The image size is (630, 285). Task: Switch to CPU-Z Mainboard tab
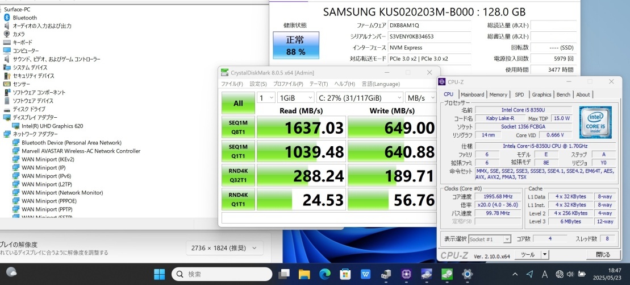pos(472,94)
